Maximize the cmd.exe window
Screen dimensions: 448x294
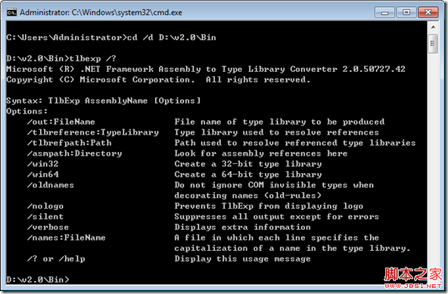(406, 13)
